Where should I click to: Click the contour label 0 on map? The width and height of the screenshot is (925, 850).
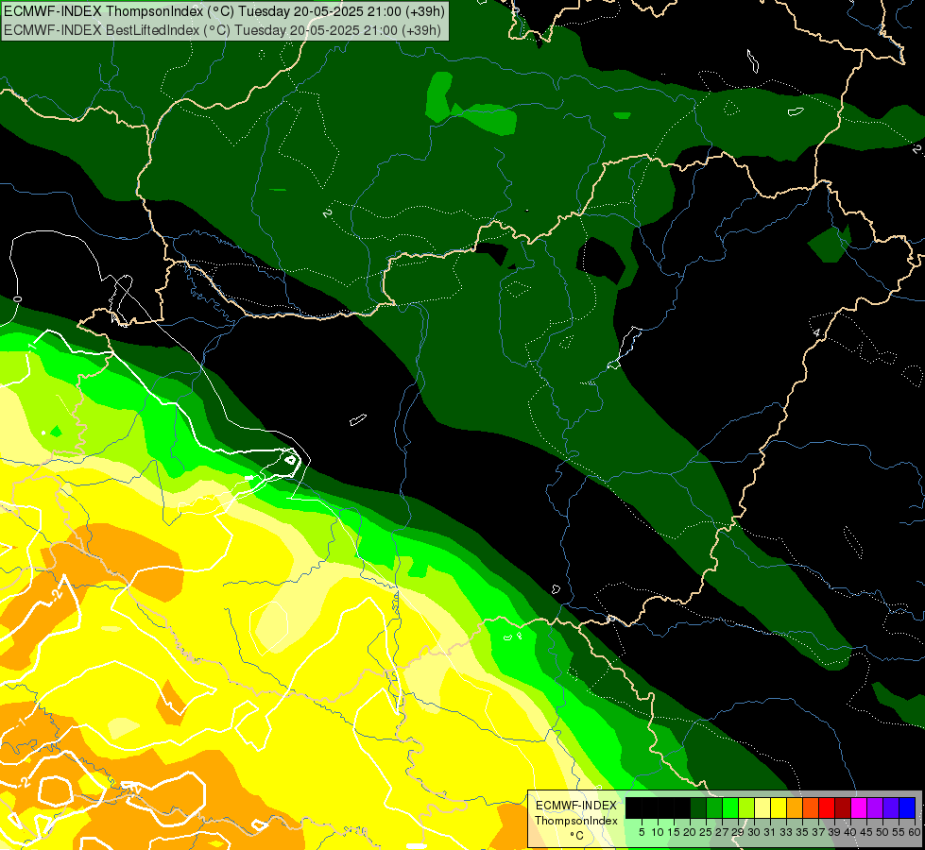point(17,299)
